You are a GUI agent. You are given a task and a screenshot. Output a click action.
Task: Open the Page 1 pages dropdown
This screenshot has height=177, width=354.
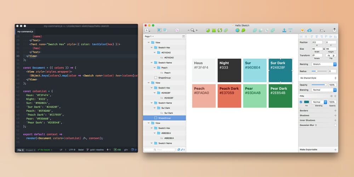point(149,36)
